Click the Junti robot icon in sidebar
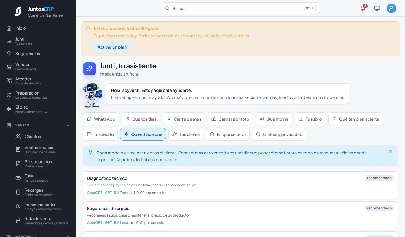 coord(9,41)
